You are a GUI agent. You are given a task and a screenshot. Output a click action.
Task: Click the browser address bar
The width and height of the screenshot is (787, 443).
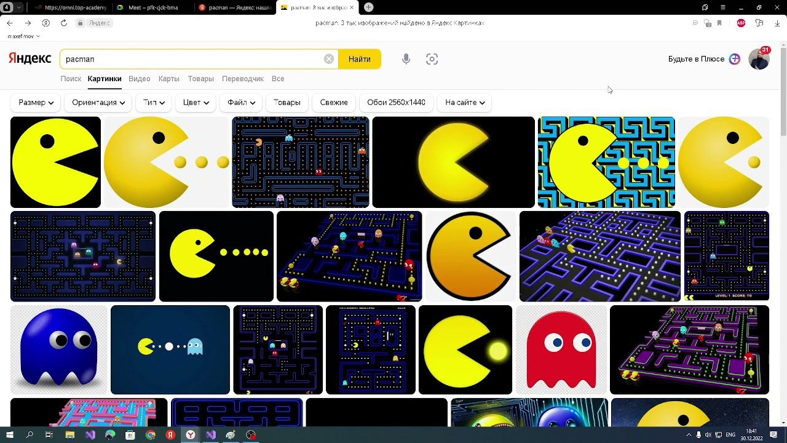pyautogui.click(x=400, y=23)
